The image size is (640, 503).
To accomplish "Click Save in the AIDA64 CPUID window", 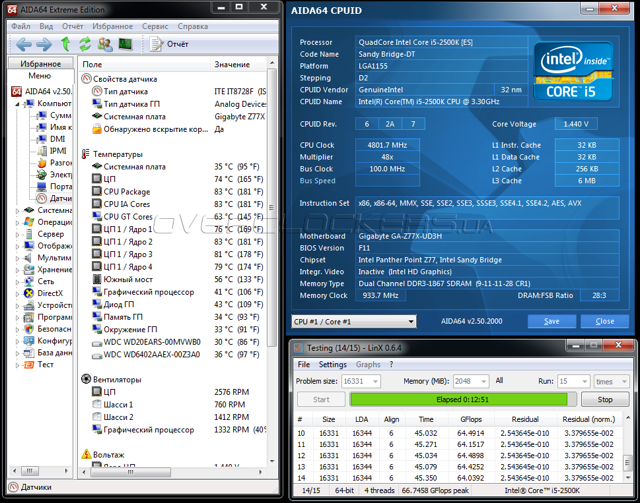I will coord(551,322).
